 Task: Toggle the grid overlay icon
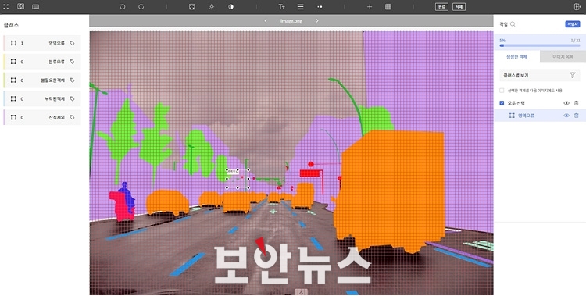click(388, 7)
